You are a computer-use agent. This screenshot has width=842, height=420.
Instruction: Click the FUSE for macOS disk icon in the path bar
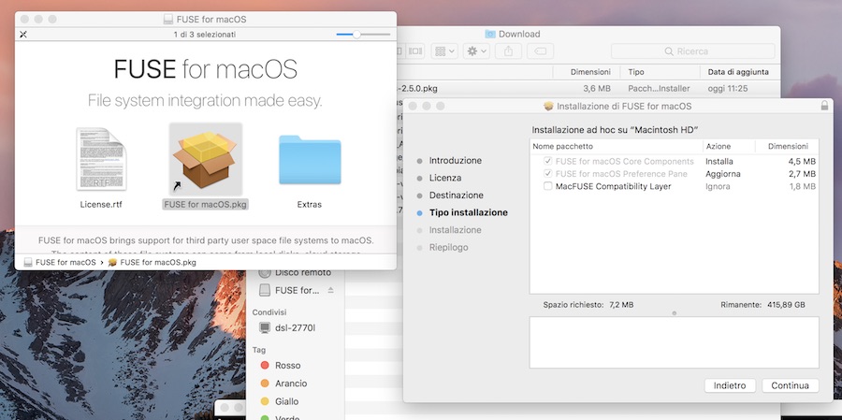click(x=28, y=263)
